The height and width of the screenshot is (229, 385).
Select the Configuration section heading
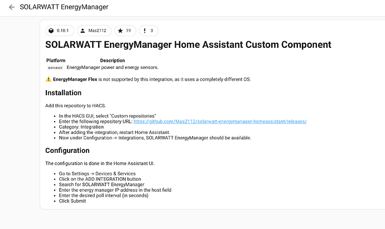tap(67, 151)
